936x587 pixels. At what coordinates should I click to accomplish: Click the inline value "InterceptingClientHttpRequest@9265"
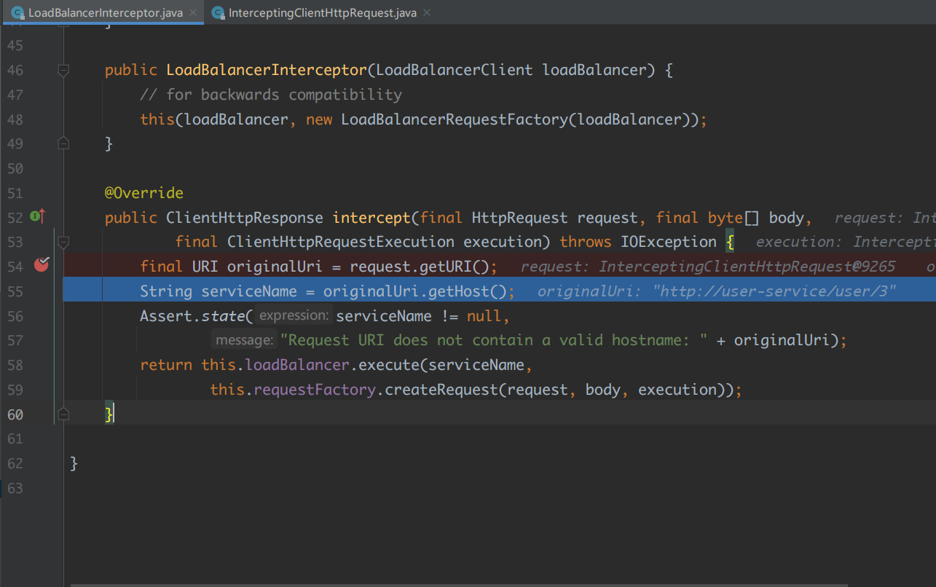pyautogui.click(x=747, y=267)
